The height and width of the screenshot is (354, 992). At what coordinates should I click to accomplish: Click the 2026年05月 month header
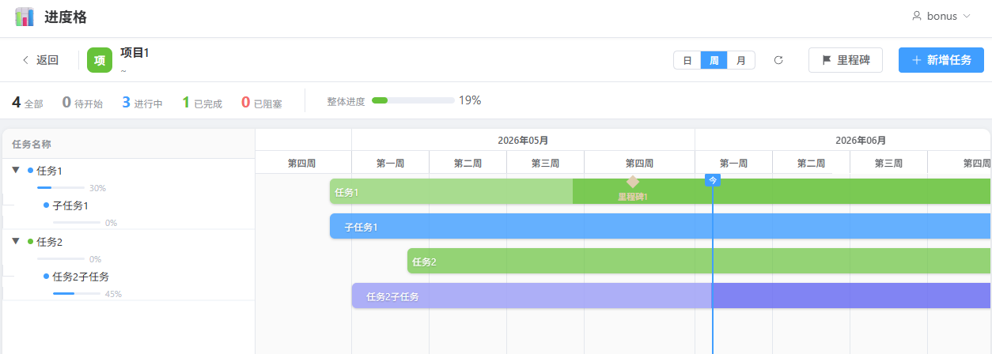[x=523, y=140]
